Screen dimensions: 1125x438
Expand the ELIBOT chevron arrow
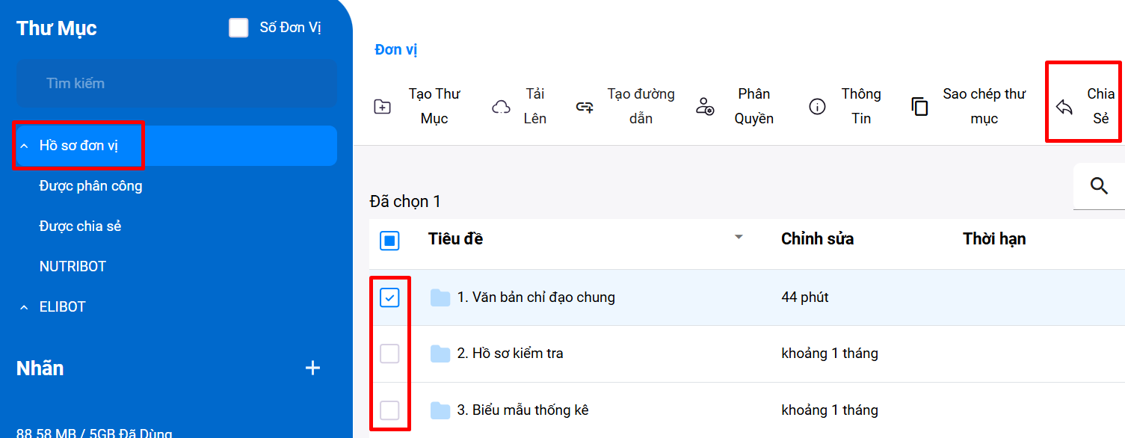[24, 307]
